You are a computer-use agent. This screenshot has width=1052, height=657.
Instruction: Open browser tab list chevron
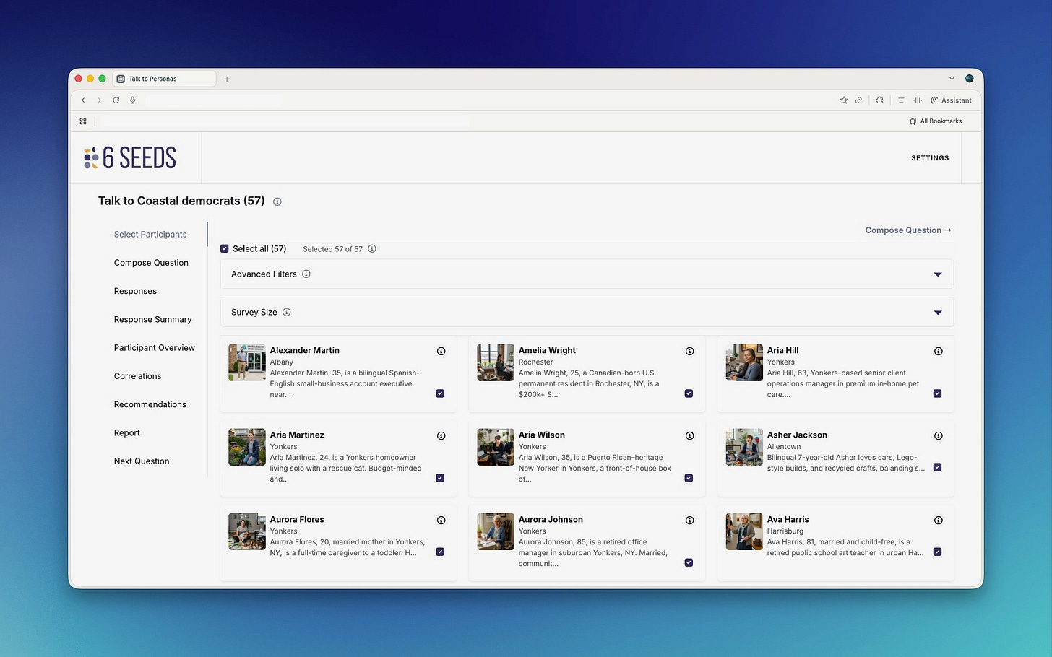[x=952, y=79]
